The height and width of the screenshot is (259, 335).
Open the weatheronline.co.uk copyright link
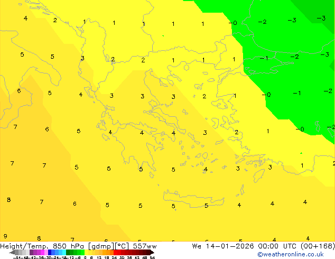(290, 254)
